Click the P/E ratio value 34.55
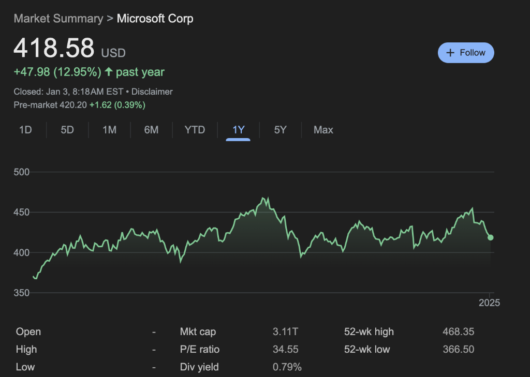Screen dimensions: 530x377 [x=286, y=349]
